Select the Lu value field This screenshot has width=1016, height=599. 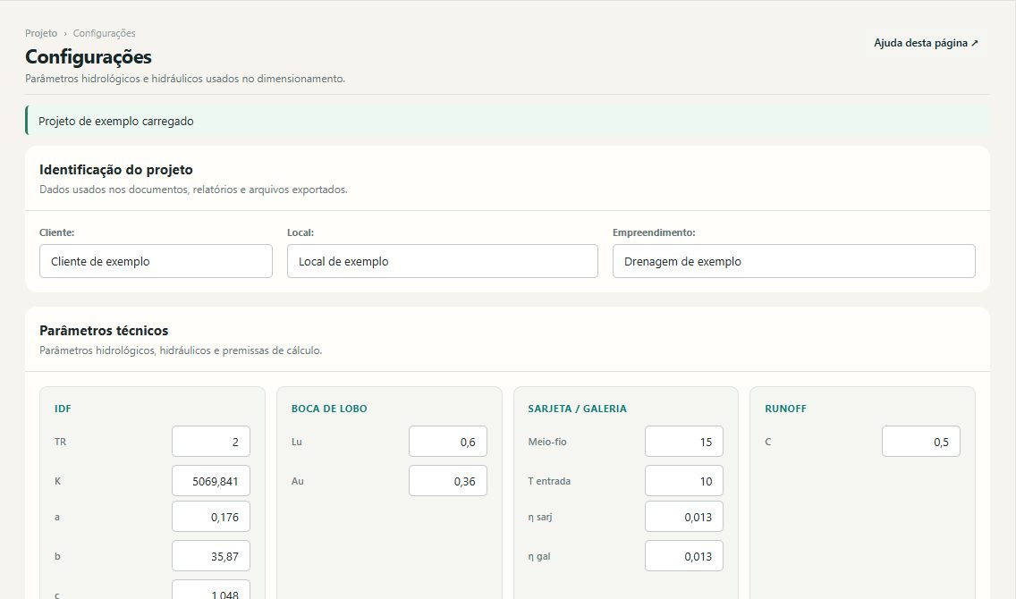pyautogui.click(x=448, y=442)
